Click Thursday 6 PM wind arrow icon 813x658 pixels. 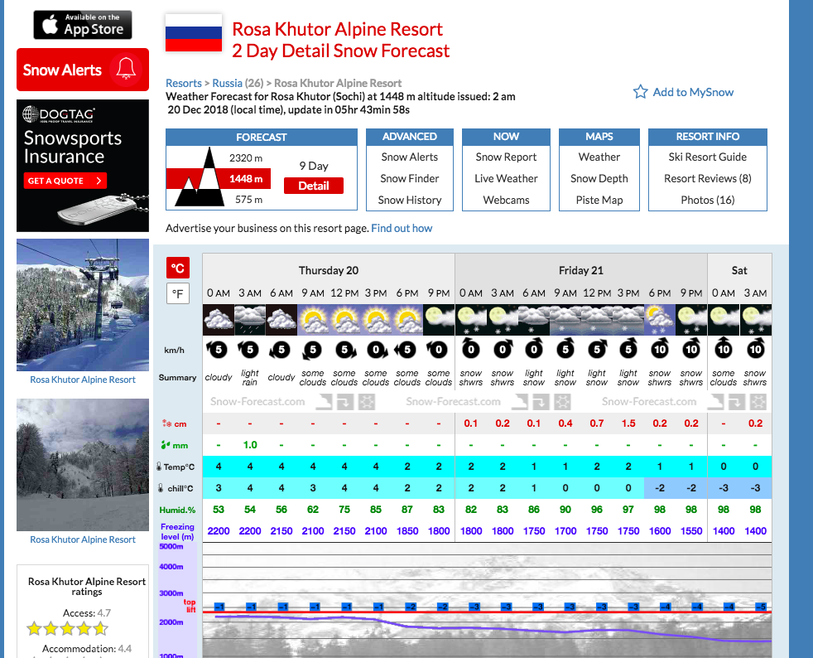pos(406,350)
